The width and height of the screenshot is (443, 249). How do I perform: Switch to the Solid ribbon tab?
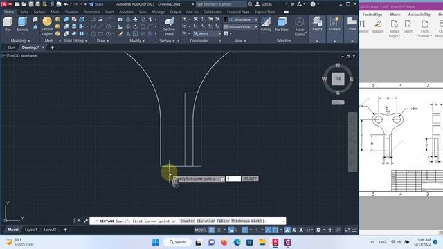point(24,12)
